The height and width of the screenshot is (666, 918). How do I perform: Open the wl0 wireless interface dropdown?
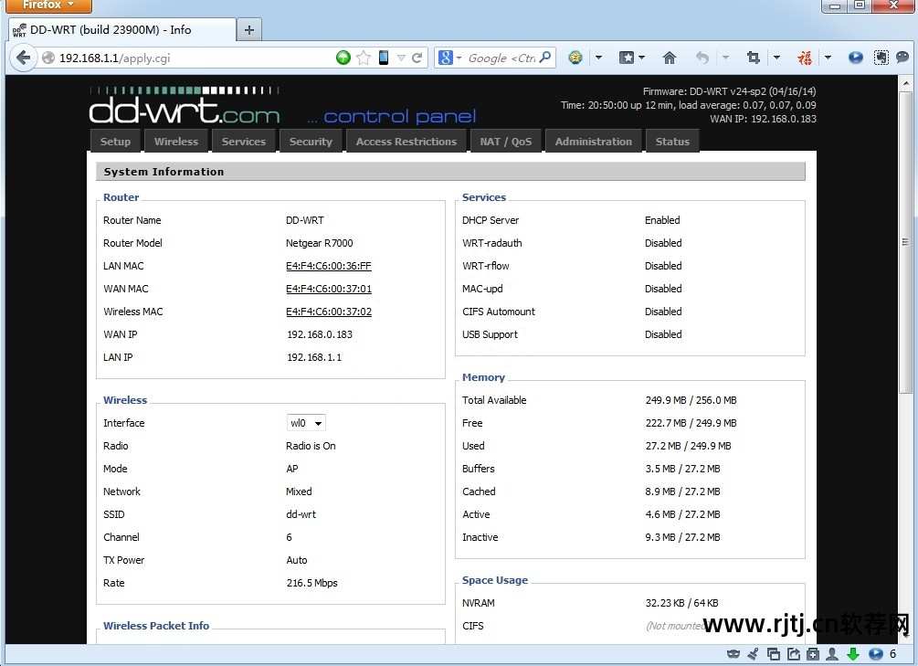[306, 423]
